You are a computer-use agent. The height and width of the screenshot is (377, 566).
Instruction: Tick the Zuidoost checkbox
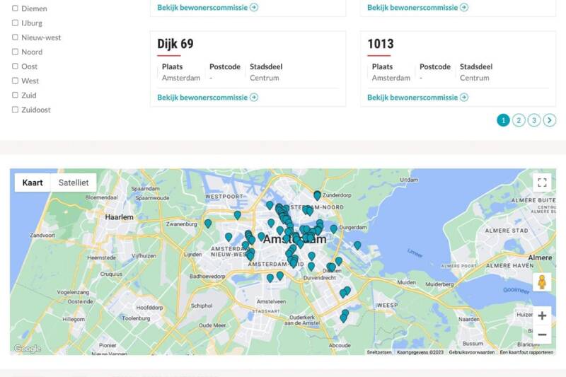pos(15,110)
